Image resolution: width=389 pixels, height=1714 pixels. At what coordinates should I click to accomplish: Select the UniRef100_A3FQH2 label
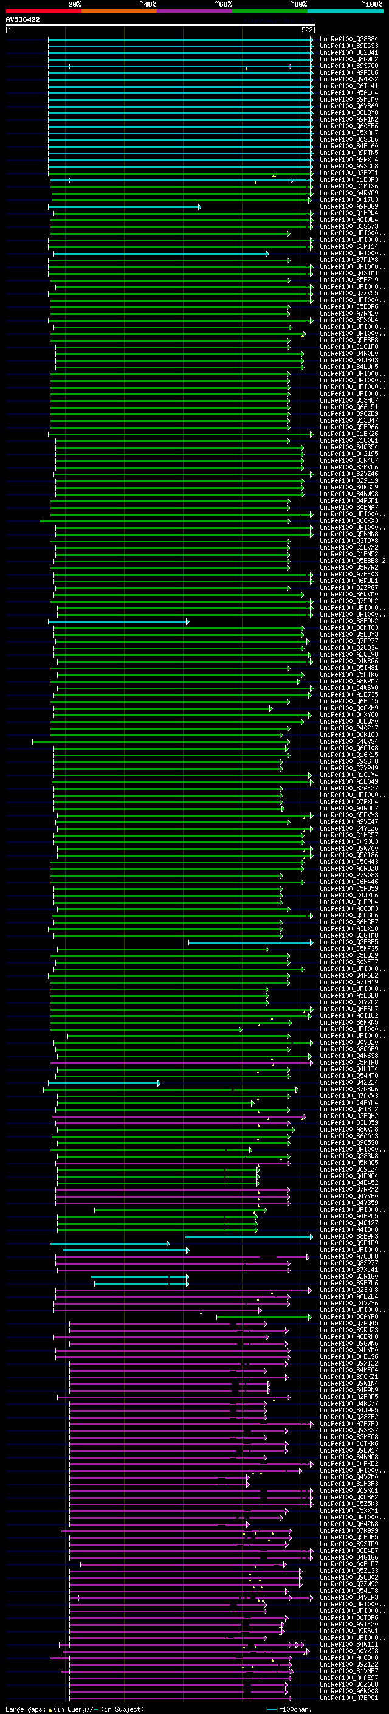[x=349, y=1116]
